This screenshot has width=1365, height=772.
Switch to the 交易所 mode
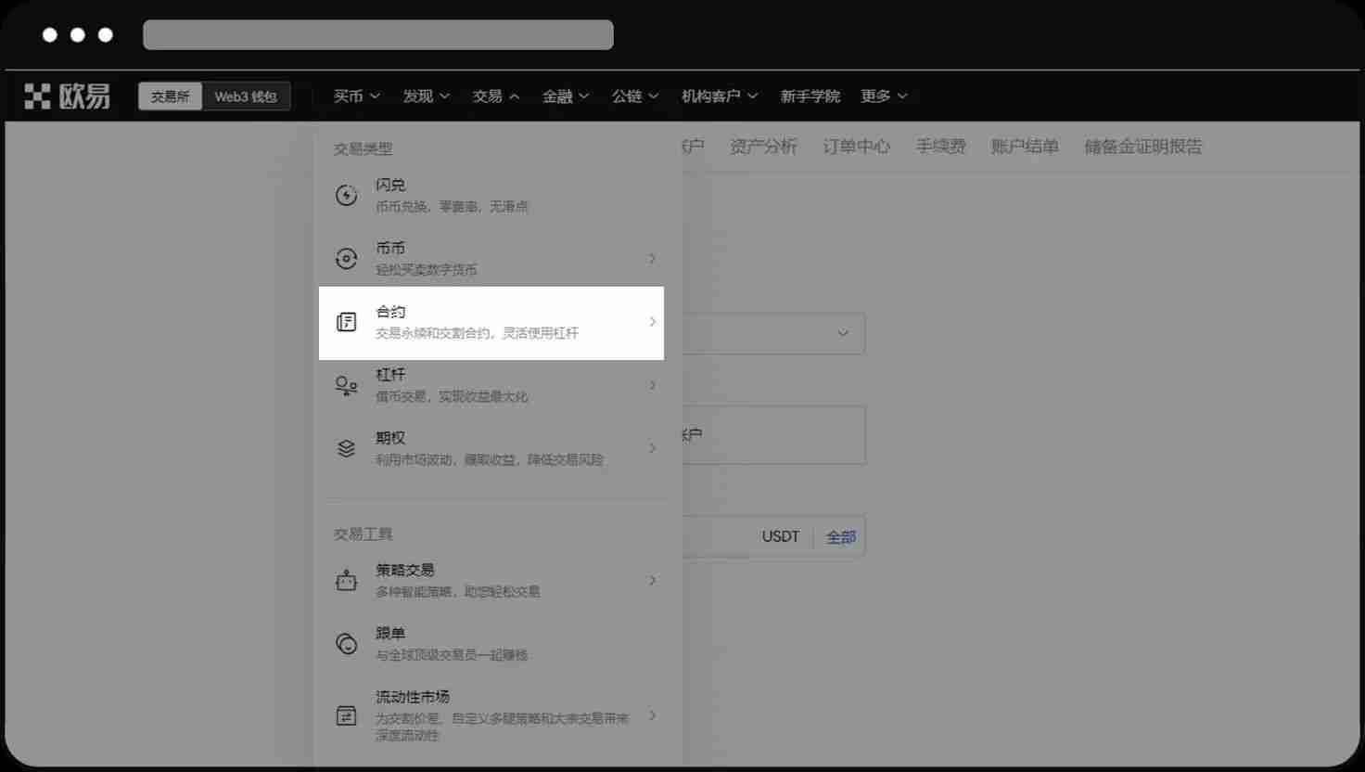[170, 96]
